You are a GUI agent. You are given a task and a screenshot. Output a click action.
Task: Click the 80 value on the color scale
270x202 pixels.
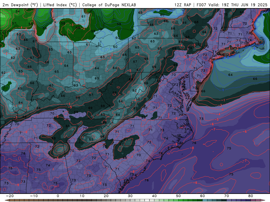click(x=251, y=196)
